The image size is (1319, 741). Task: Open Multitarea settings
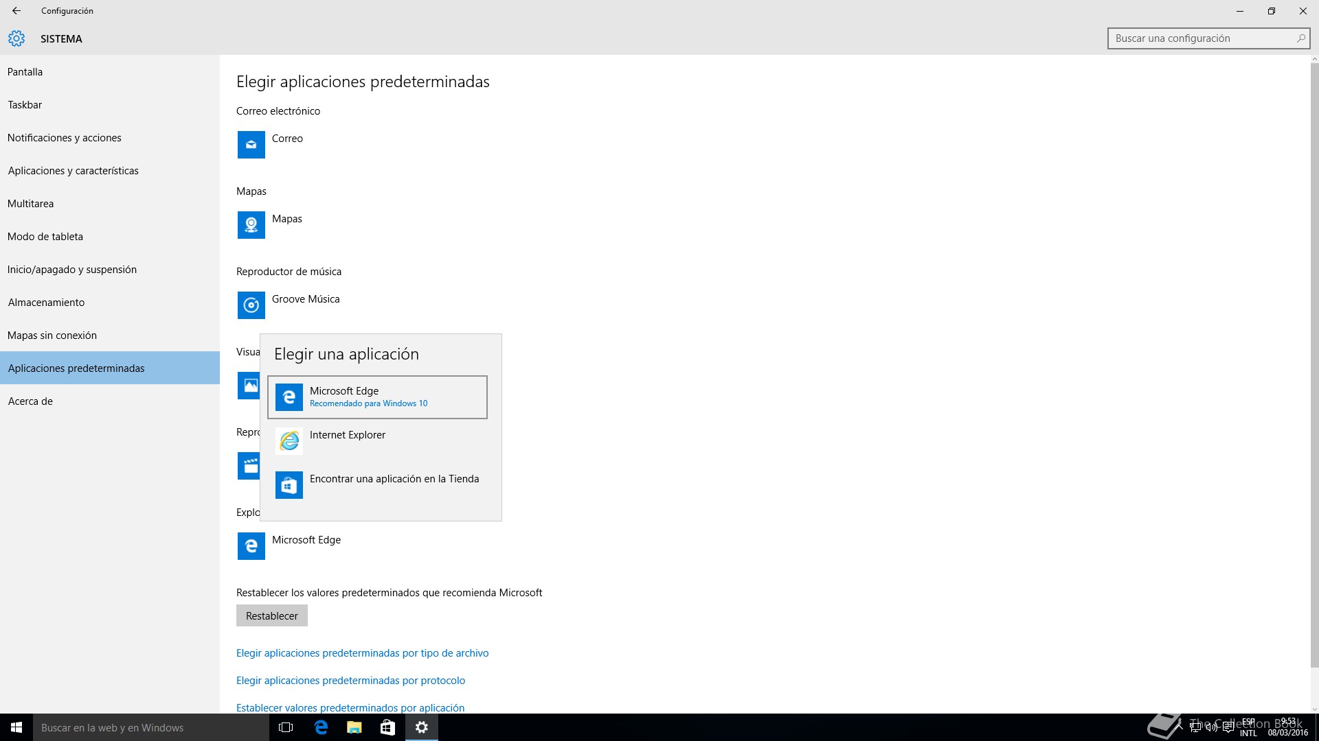(110, 204)
